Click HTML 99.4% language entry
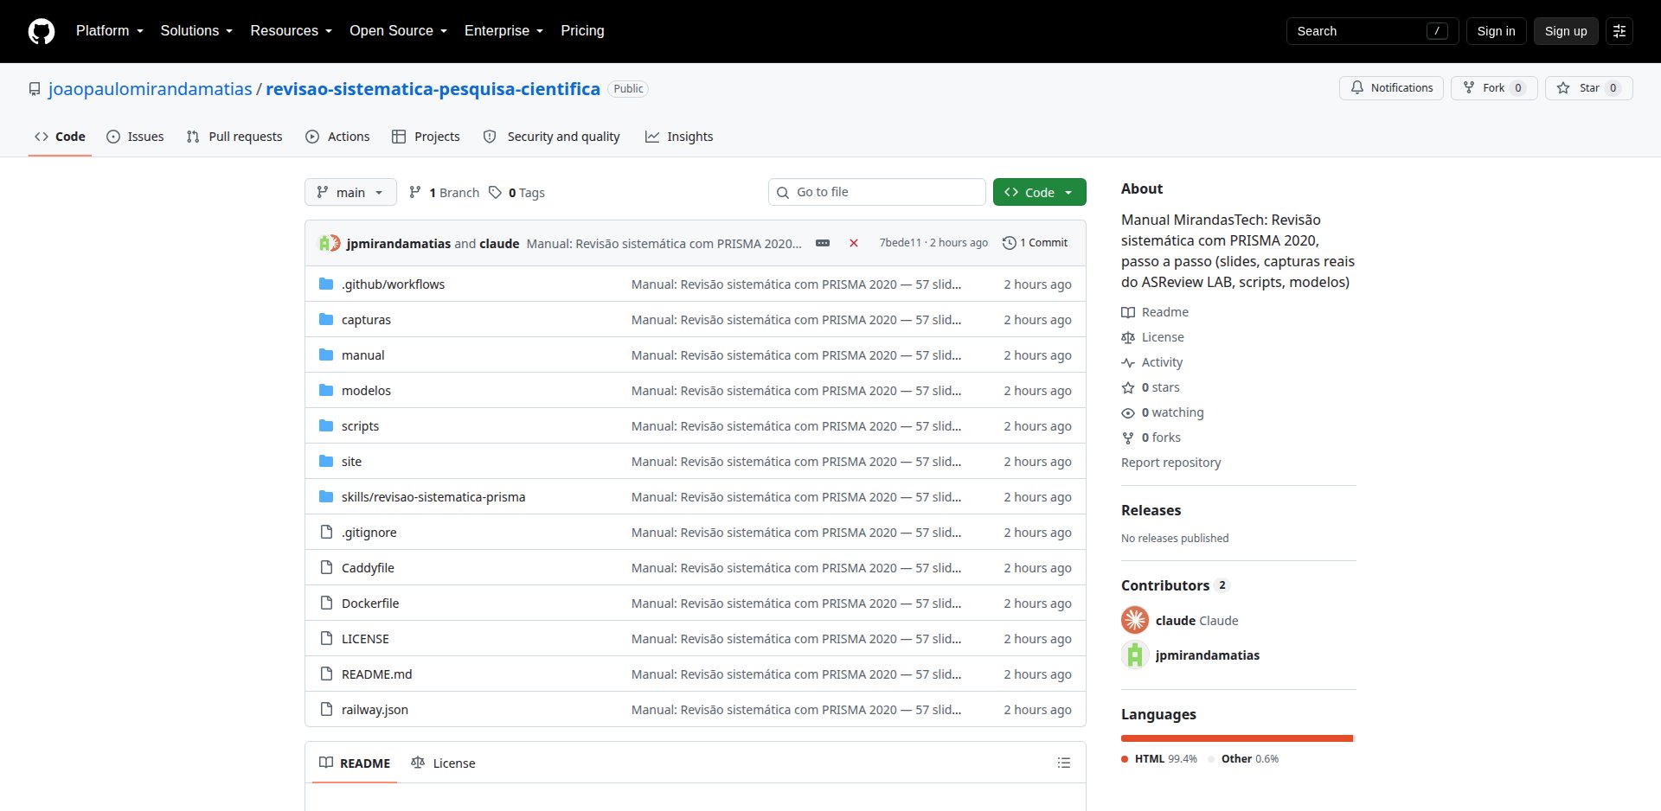This screenshot has width=1661, height=811. tap(1159, 759)
